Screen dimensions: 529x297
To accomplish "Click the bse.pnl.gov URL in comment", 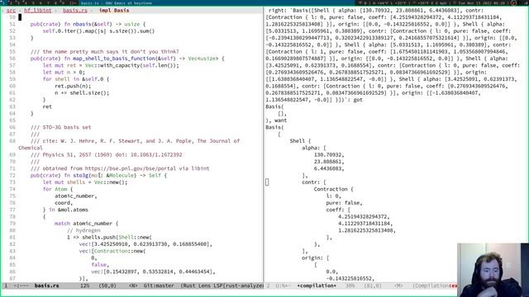I will [131, 168].
